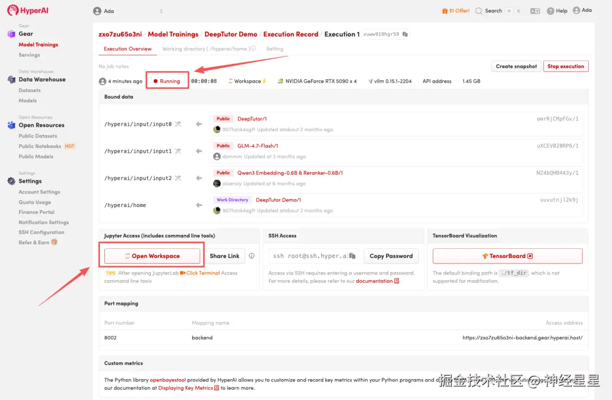The height and width of the screenshot is (400, 612).
Task: Click the HyperAI logo
Action: (x=28, y=10)
